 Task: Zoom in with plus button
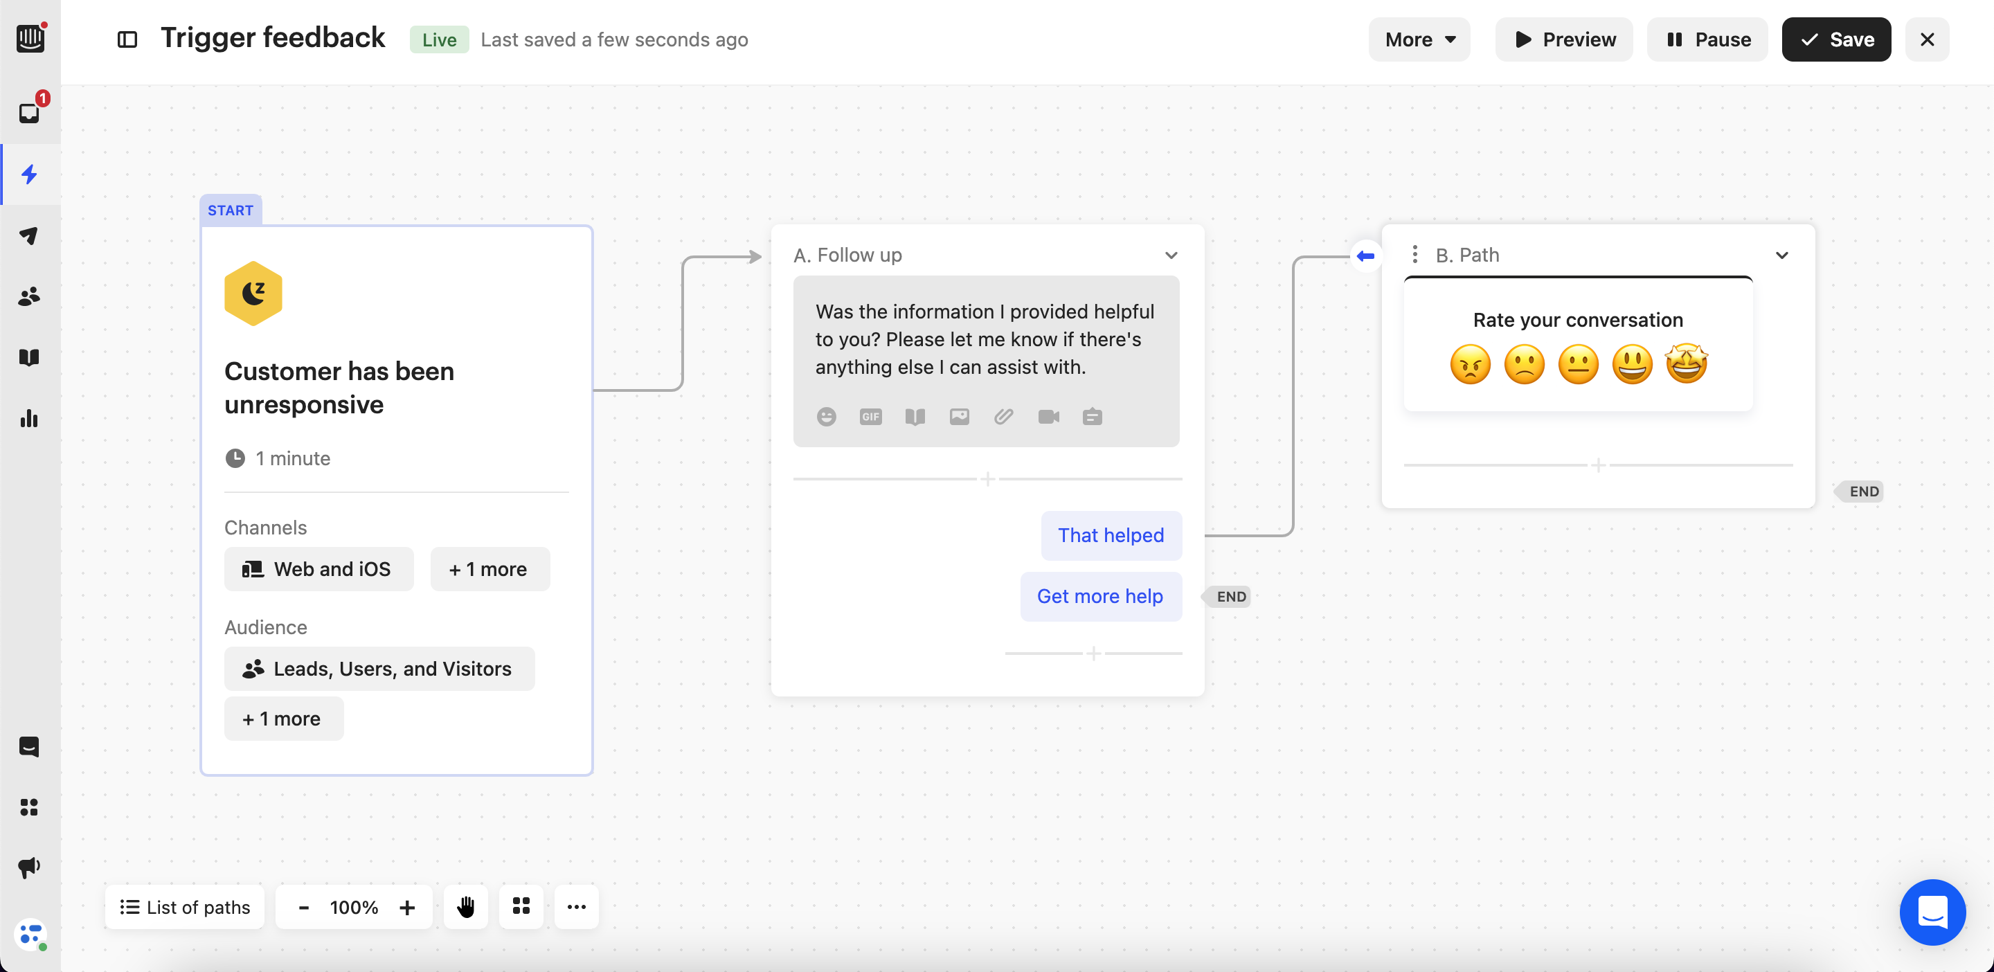click(407, 906)
